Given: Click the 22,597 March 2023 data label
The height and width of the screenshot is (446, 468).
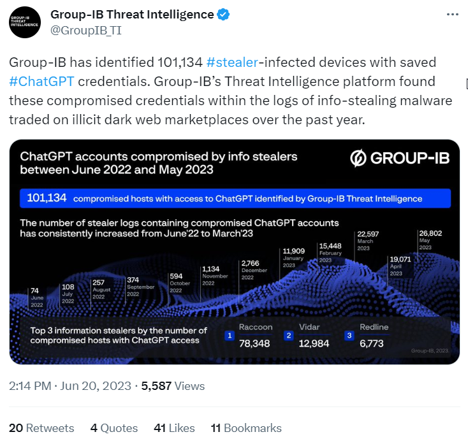Looking at the screenshot, I should [x=368, y=241].
